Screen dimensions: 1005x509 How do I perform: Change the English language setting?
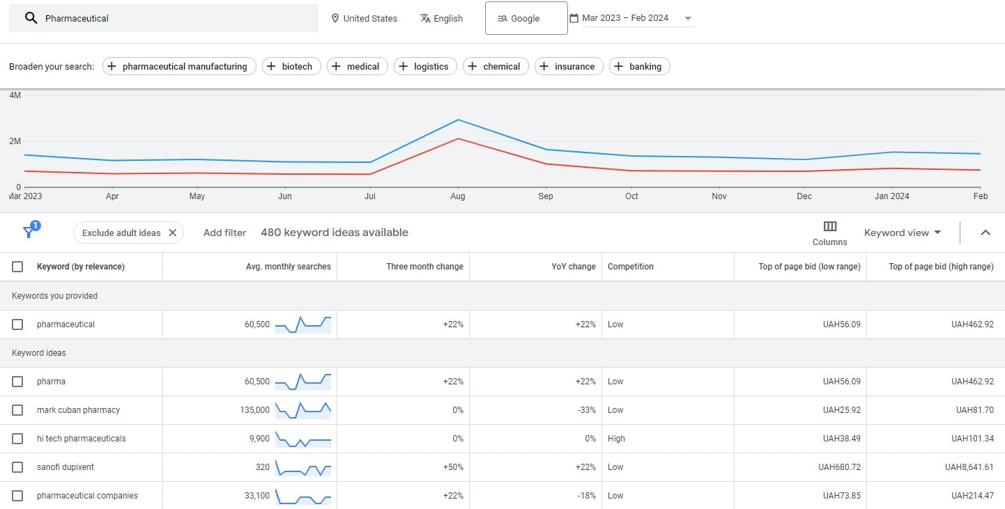[x=442, y=18]
